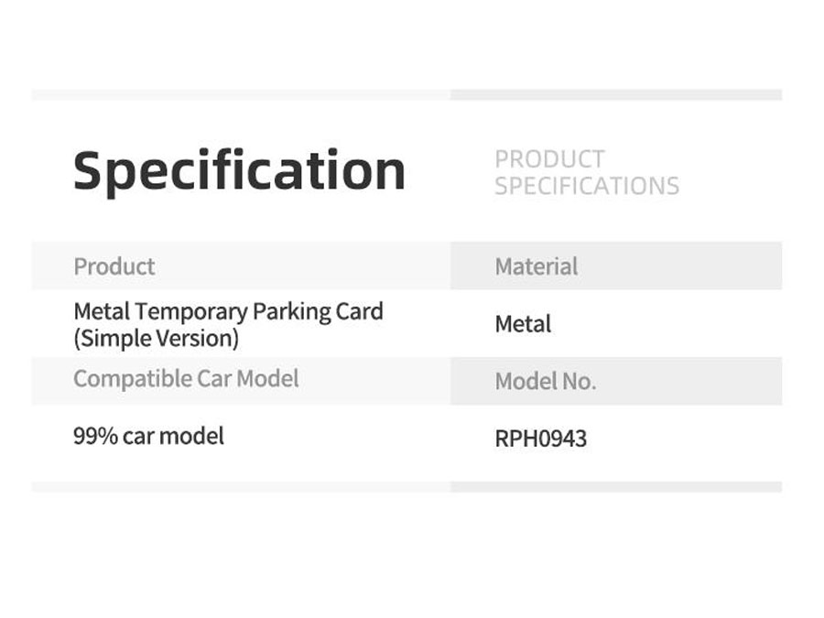Click the PRODUCT SPECIFICATIONS subtitle text
Viewport: 824px width, 618px height.
pos(587,173)
